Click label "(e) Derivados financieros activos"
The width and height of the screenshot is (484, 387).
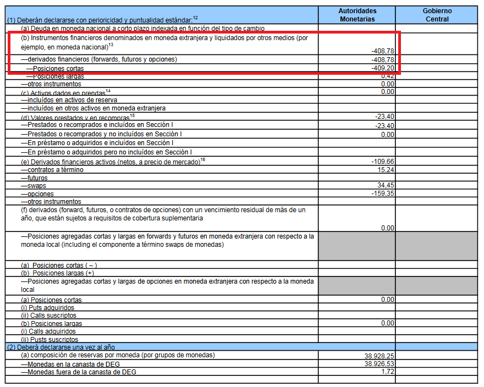coord(113,161)
